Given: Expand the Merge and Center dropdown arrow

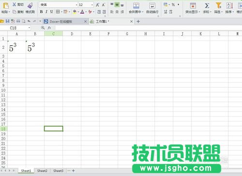Looking at the screenshot, I should tap(143, 12).
